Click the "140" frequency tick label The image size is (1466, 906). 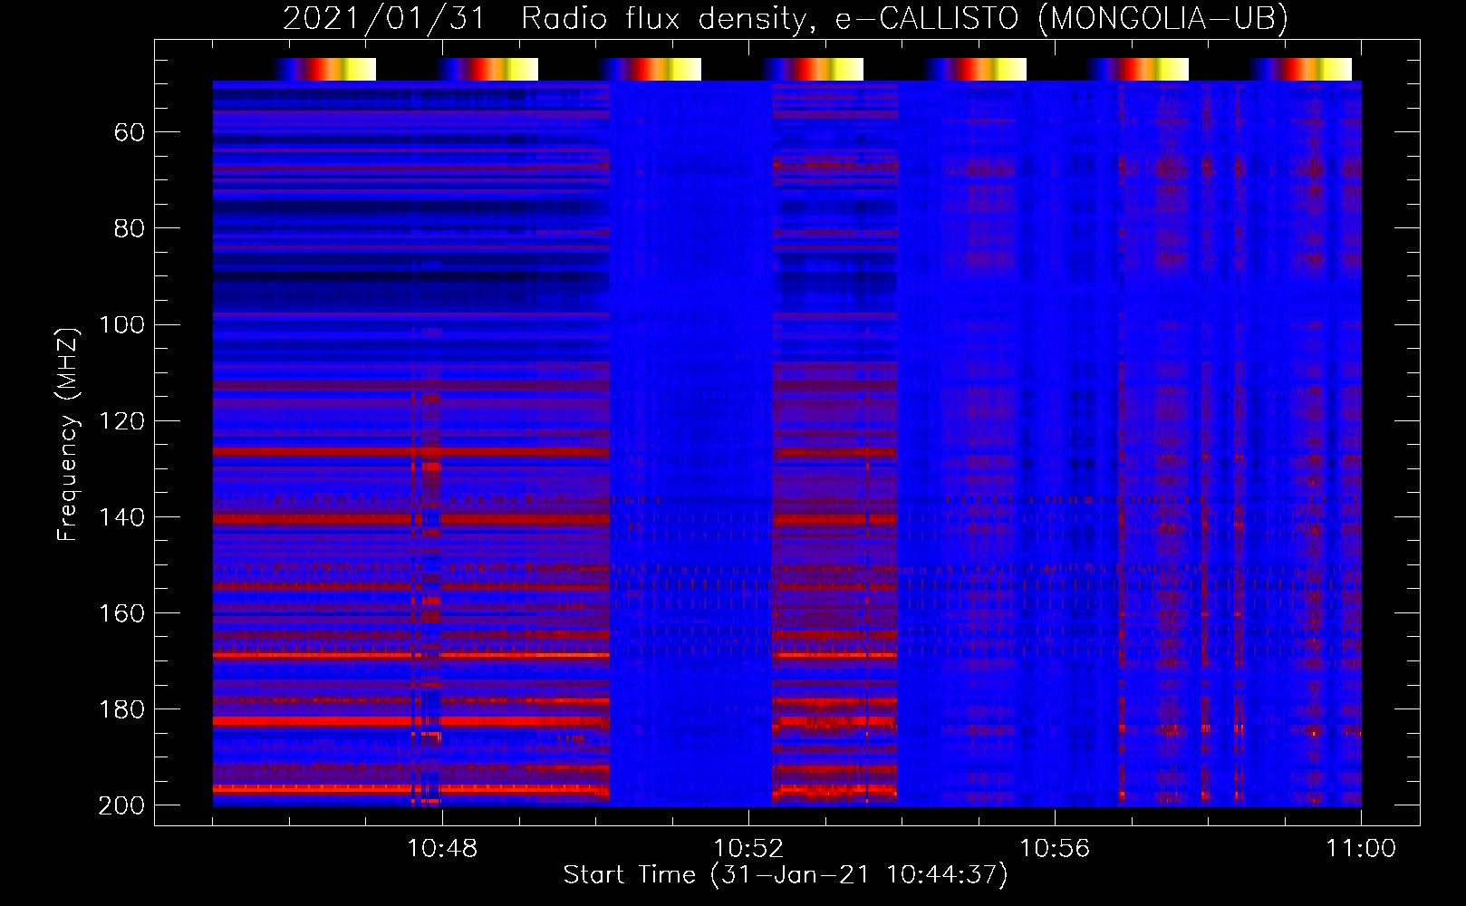(x=121, y=517)
